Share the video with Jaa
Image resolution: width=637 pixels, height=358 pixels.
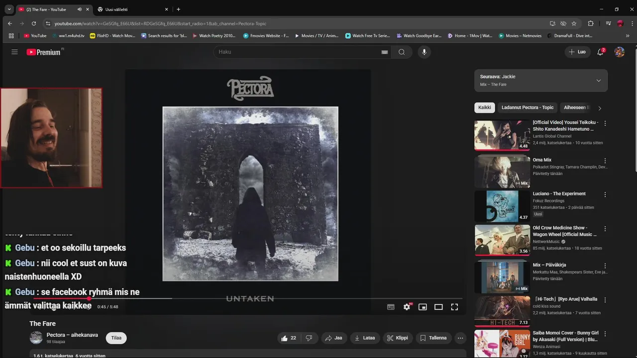[333, 338]
